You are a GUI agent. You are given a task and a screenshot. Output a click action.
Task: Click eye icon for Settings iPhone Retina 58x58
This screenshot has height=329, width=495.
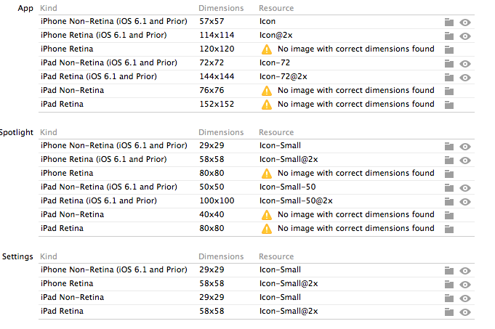pyautogui.click(x=465, y=284)
